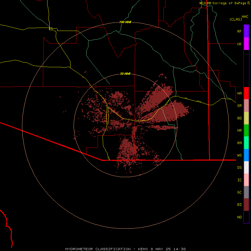Click the BD yellow legend swatch
The width and height of the screenshot is (251, 251).
coord(246,118)
